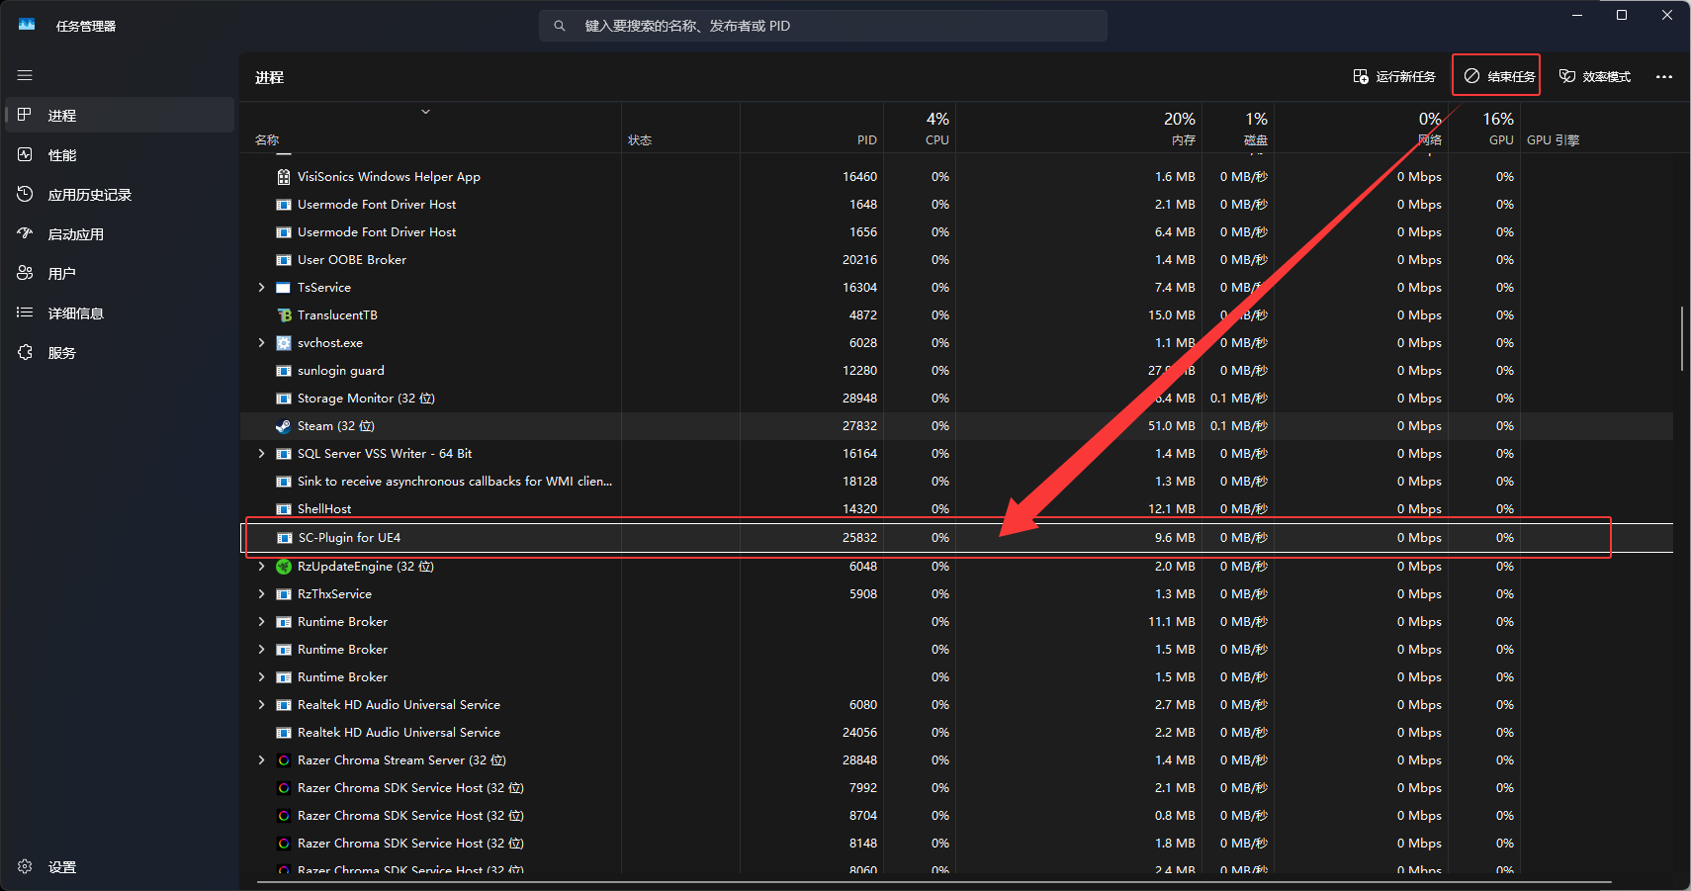The image size is (1691, 891).
Task: Click PID 25832 of SC-Plugin for UE4
Action: click(859, 538)
